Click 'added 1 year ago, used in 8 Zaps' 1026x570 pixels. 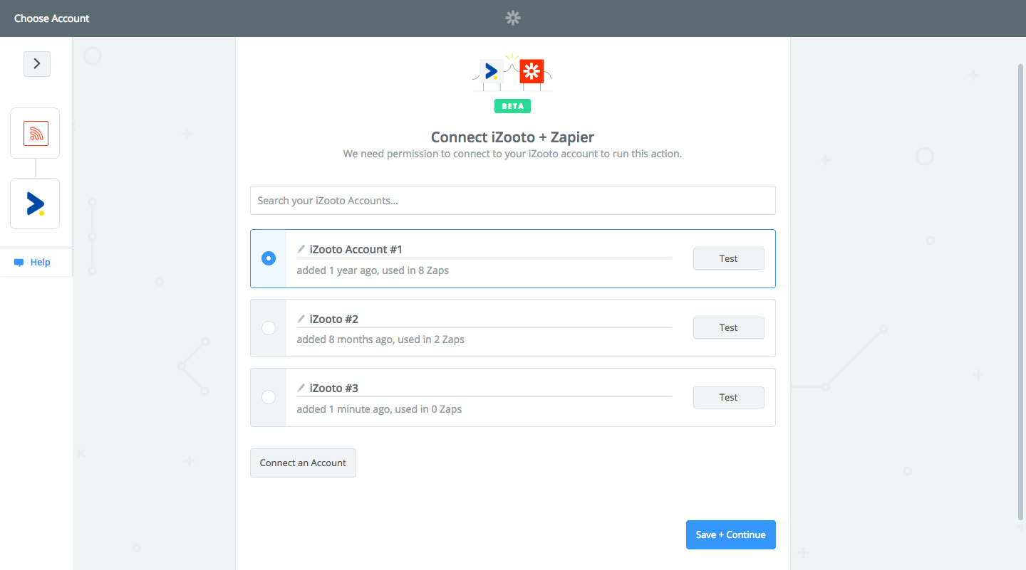[x=373, y=270]
